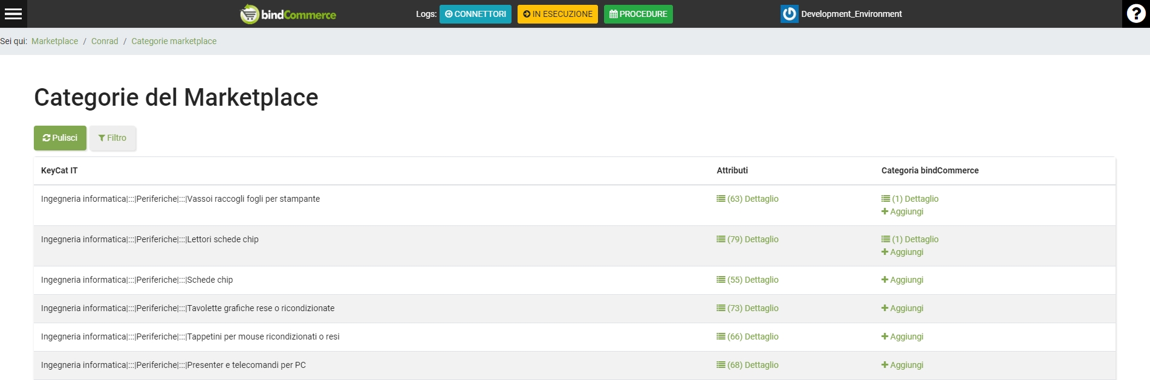Navigate to Conrad breadcrumb link

pos(105,41)
